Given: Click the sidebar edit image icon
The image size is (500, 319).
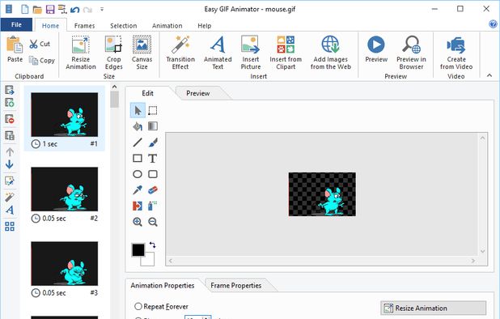Looking at the screenshot, I should (10, 181).
